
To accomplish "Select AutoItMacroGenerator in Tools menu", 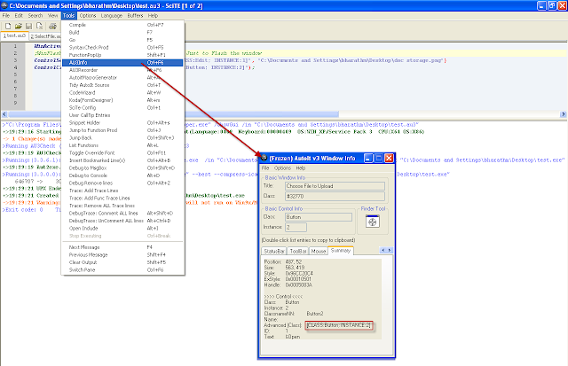I will pyautogui.click(x=122, y=77).
